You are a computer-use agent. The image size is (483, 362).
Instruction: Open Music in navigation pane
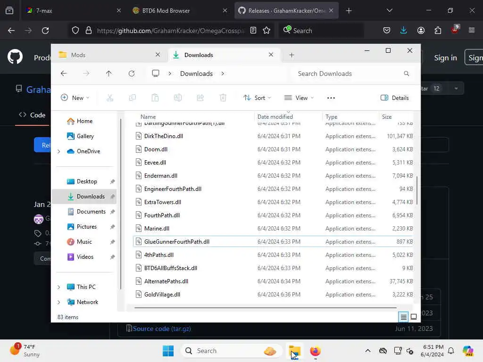pos(84,242)
